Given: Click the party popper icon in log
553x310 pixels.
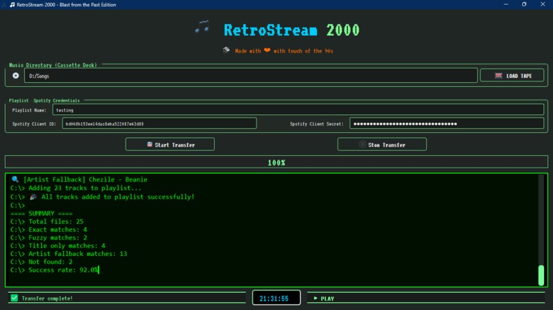Looking at the screenshot, I should pyautogui.click(x=33, y=196).
